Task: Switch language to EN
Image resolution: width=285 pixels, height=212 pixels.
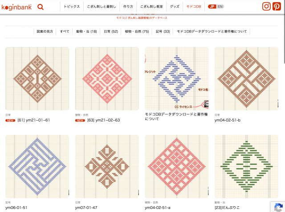Action: point(220,7)
